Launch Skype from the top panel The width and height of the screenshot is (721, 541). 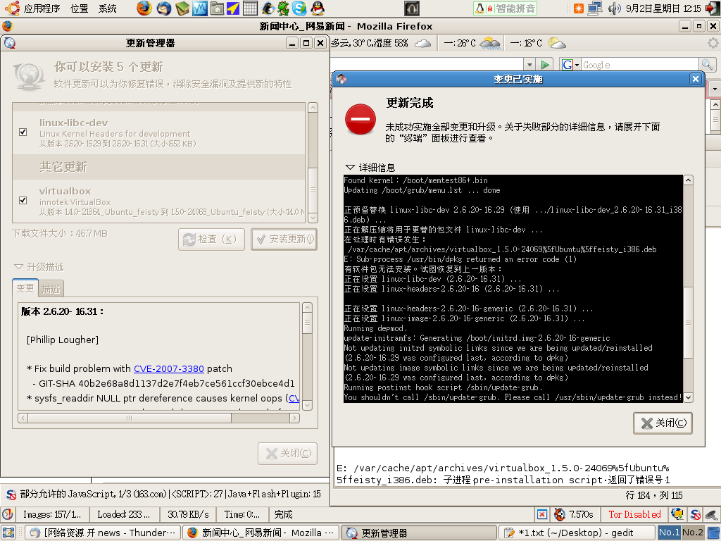coord(299,8)
